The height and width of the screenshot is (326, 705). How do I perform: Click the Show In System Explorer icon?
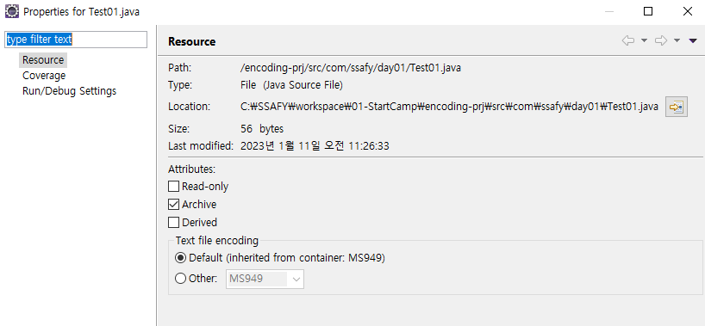coord(677,107)
